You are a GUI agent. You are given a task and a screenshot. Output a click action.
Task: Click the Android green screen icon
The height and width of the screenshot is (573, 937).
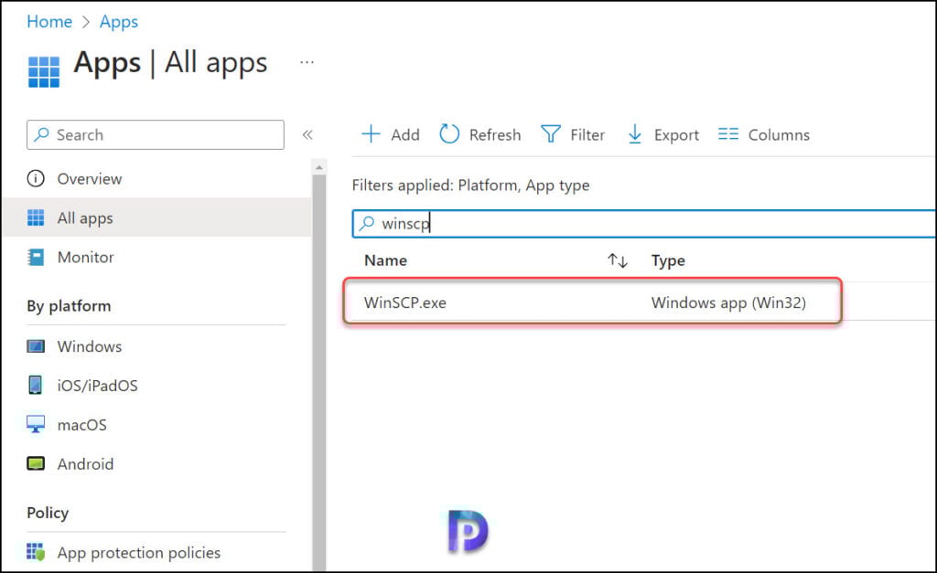(36, 463)
